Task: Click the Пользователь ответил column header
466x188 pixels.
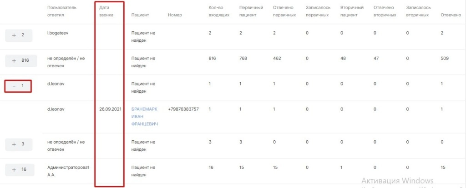Action: tap(62, 11)
